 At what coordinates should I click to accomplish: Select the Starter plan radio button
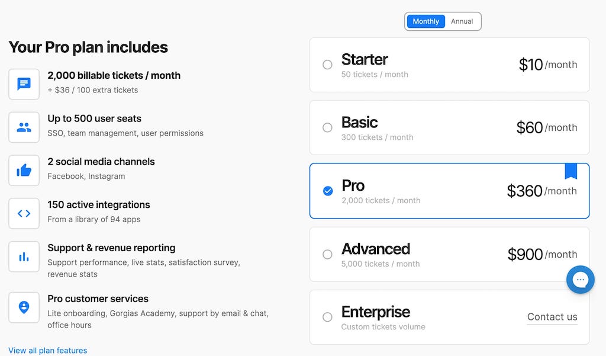327,65
